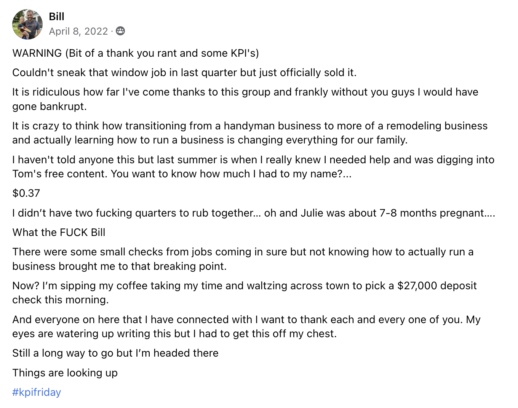Click the sentence about the window job
Viewport: 518px width, 408px height.
click(184, 72)
